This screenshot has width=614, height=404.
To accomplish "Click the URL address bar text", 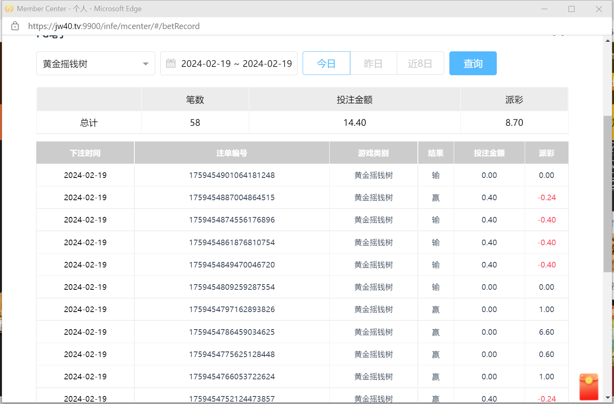I will point(114,26).
